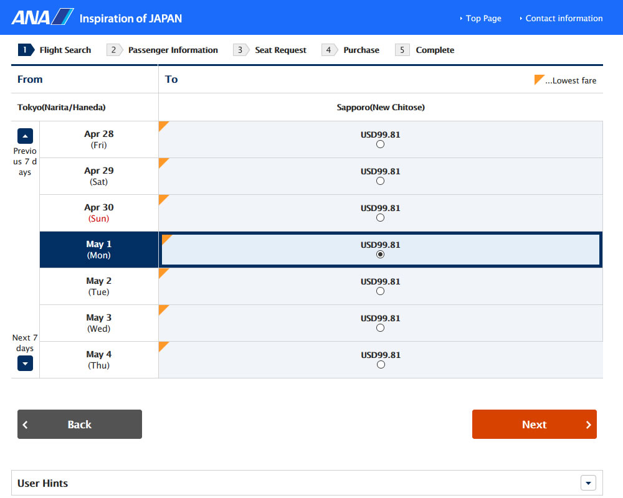Select the May 4 fare radio button

click(381, 365)
